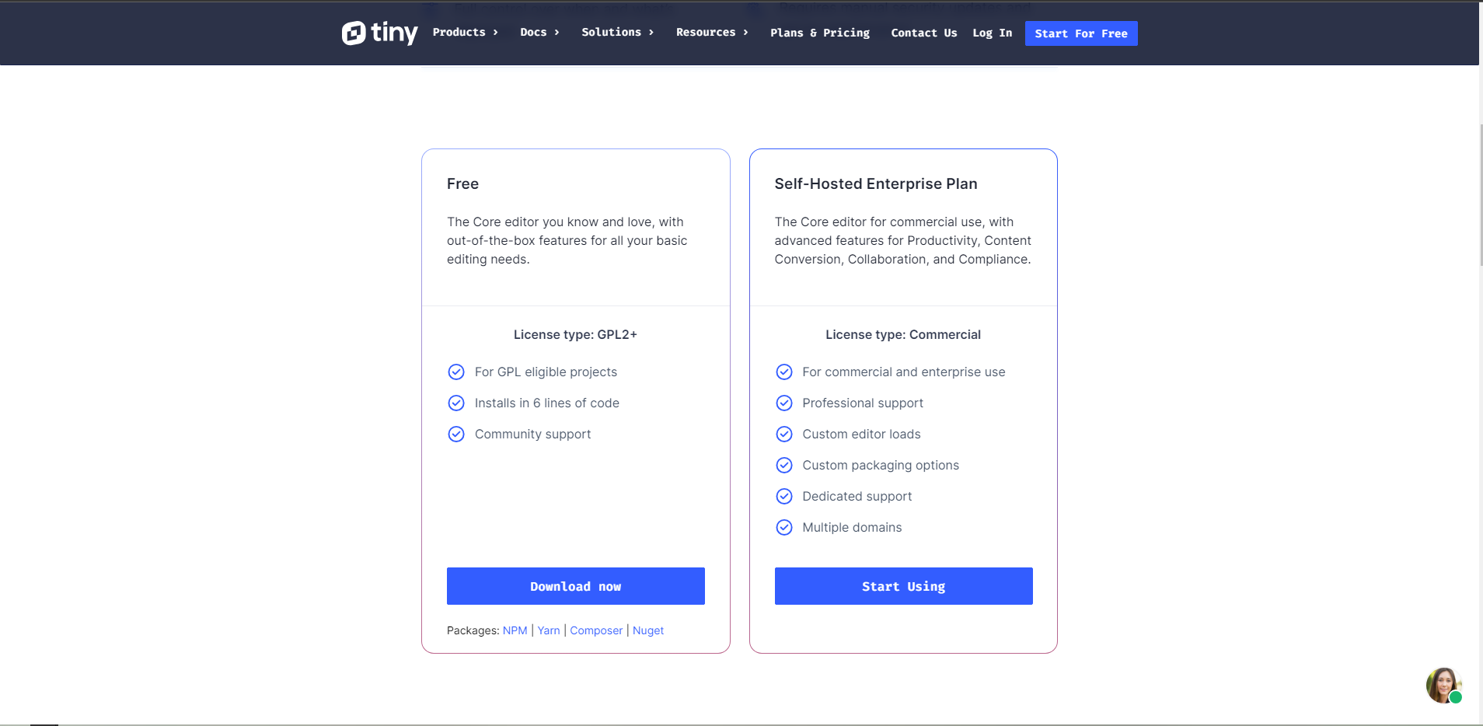1483x726 pixels.
Task: Open the Composer package link
Action: [x=596, y=630]
